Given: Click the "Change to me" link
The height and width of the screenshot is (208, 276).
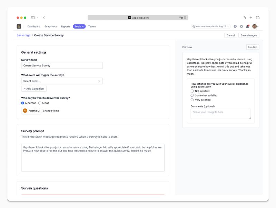Looking at the screenshot, I should (51, 111).
